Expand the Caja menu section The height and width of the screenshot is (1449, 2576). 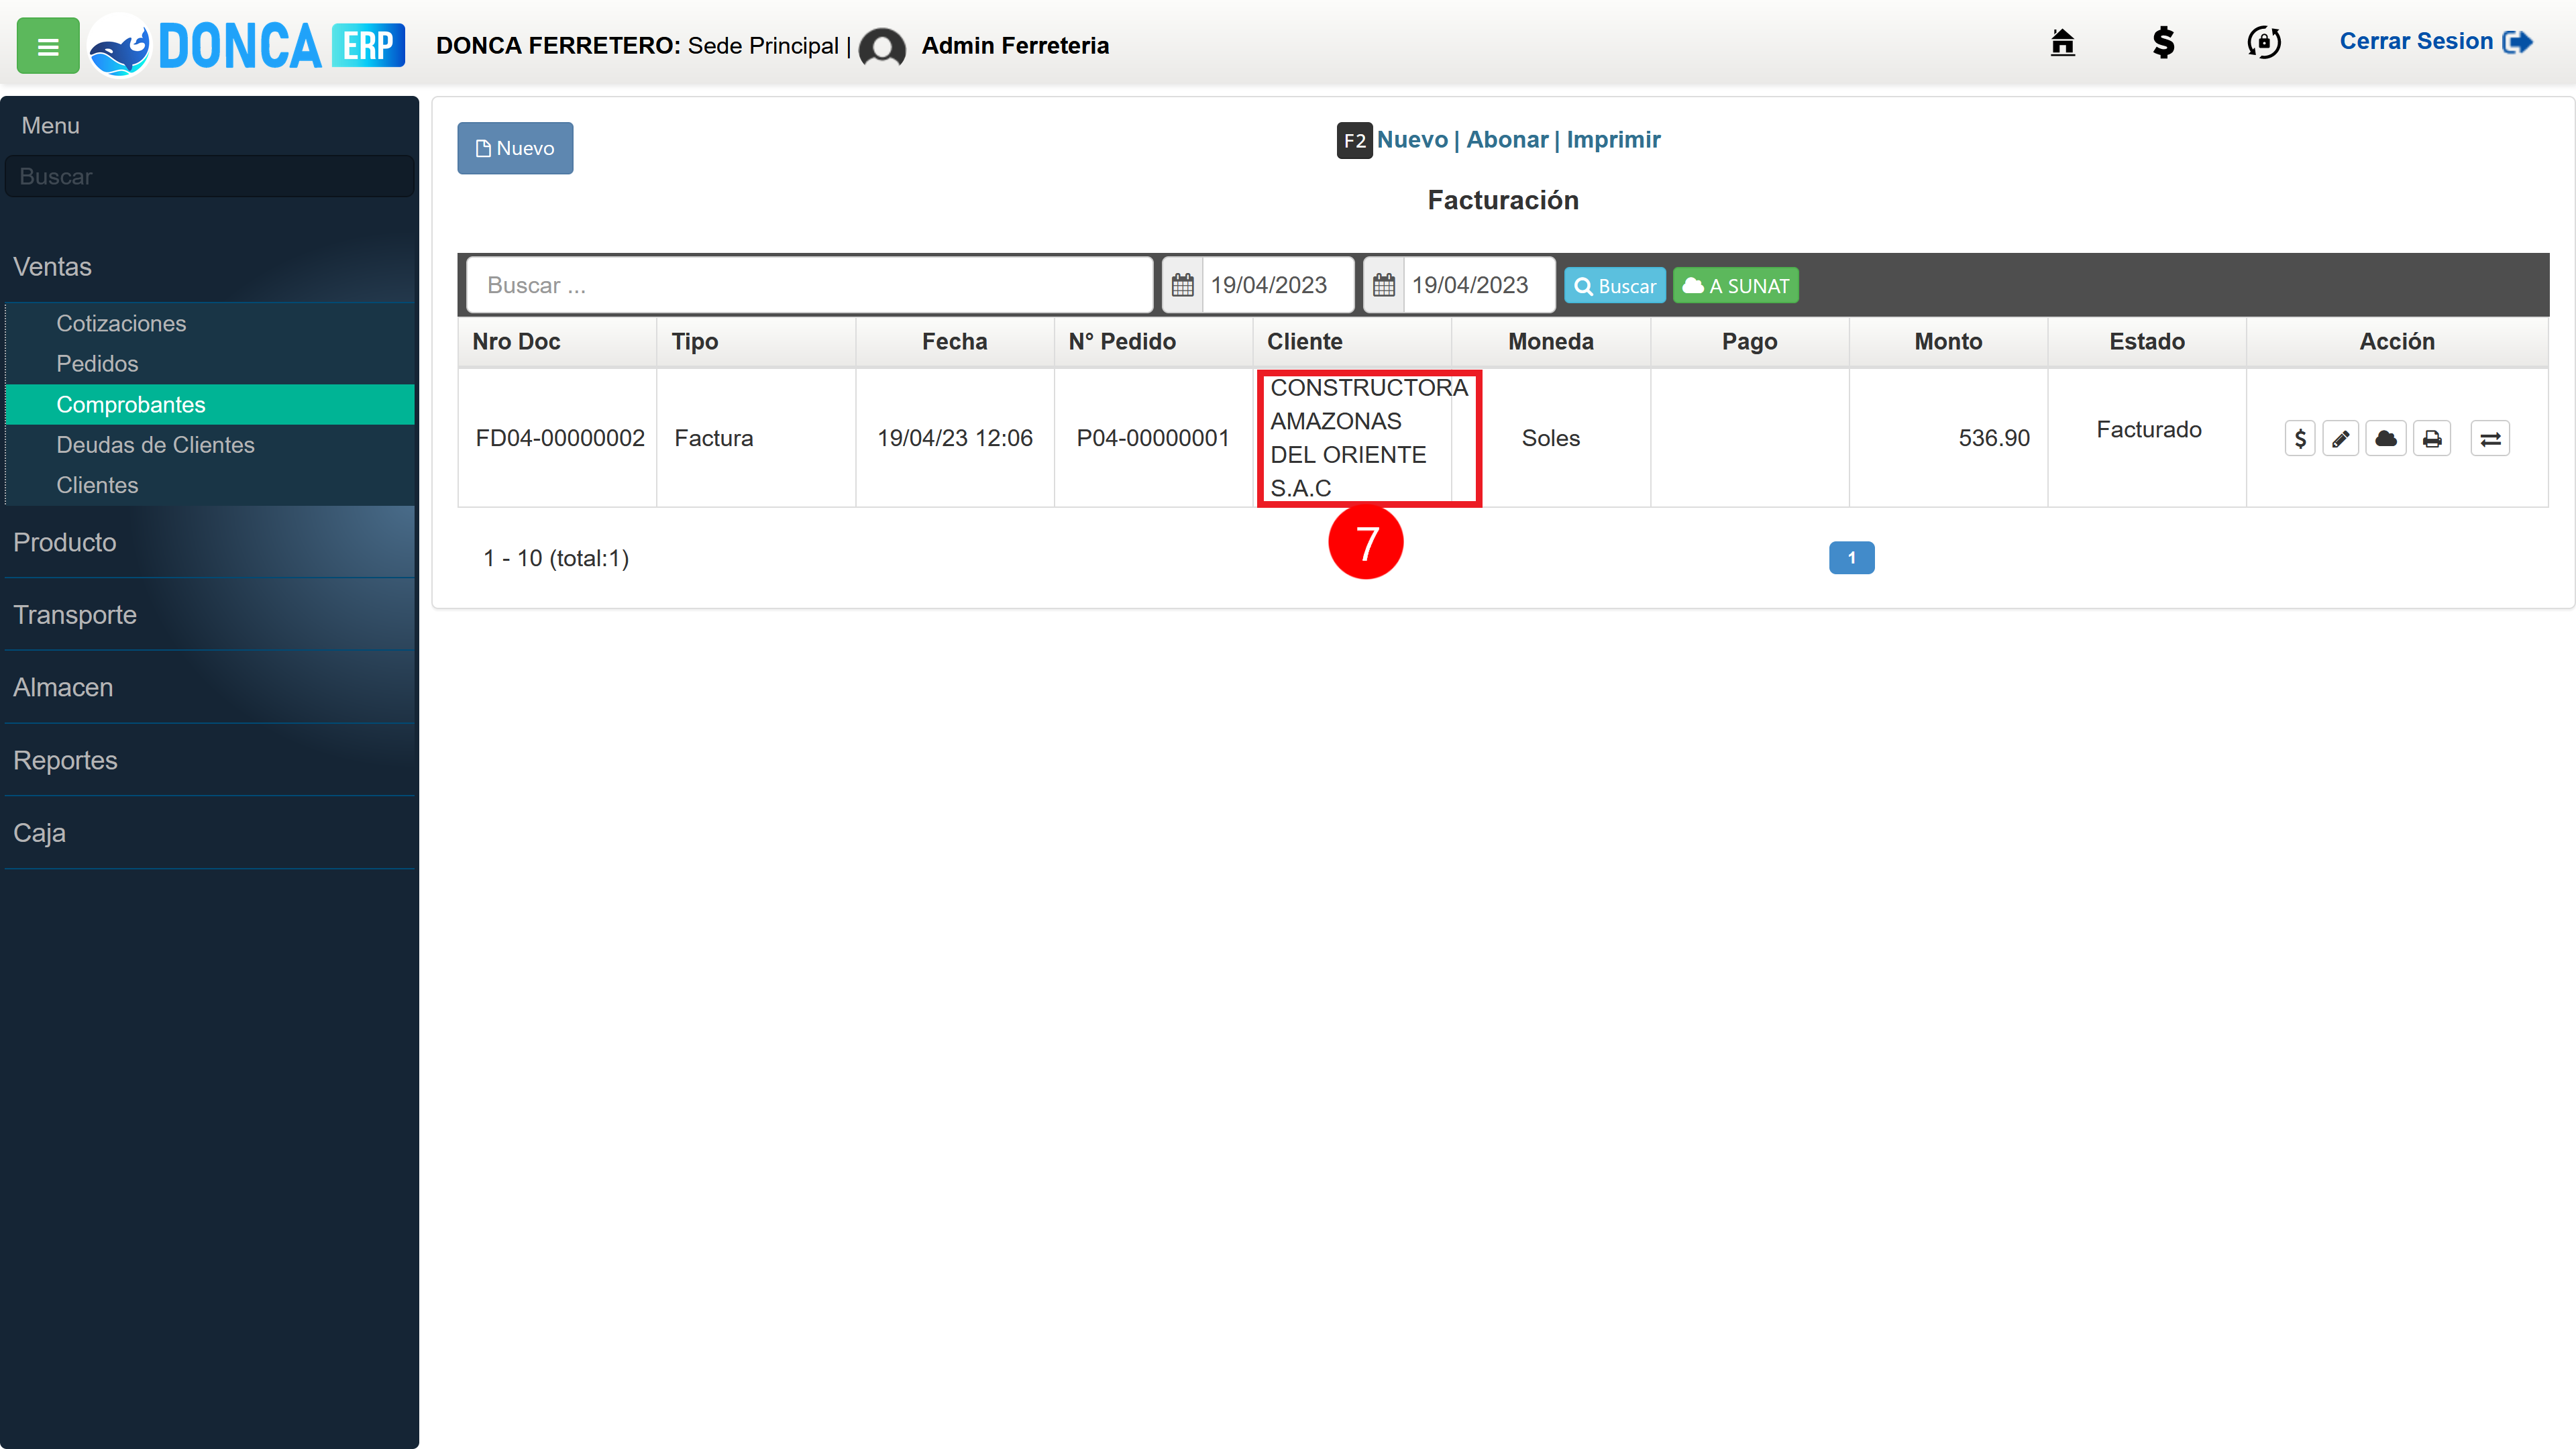click(x=210, y=832)
